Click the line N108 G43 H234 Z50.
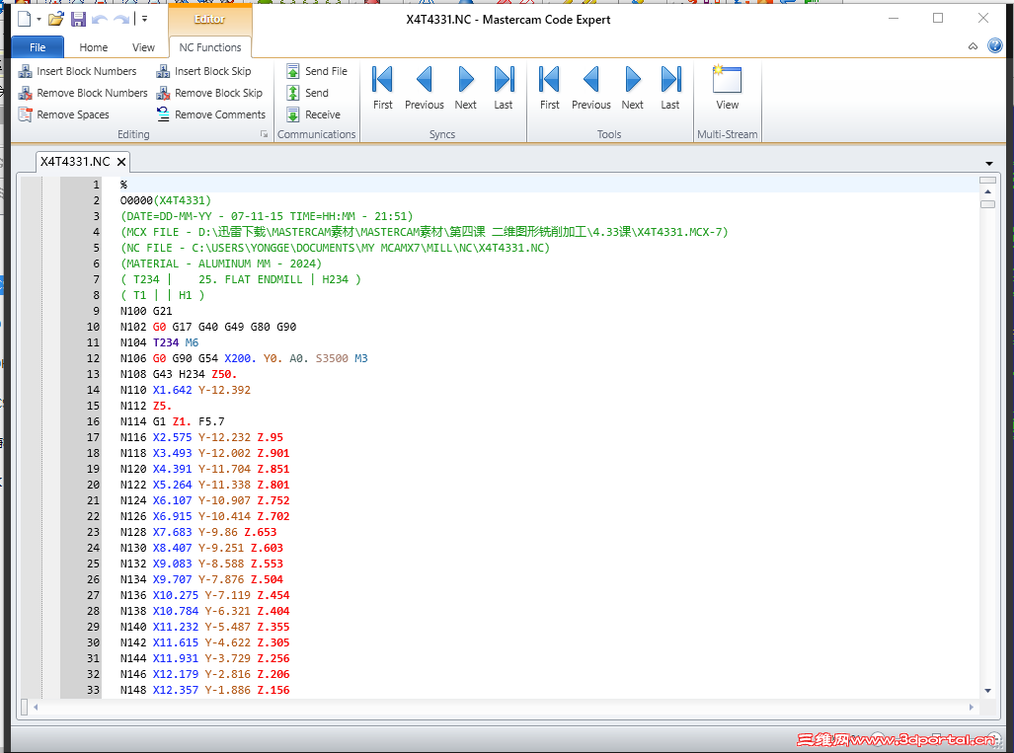 (179, 374)
